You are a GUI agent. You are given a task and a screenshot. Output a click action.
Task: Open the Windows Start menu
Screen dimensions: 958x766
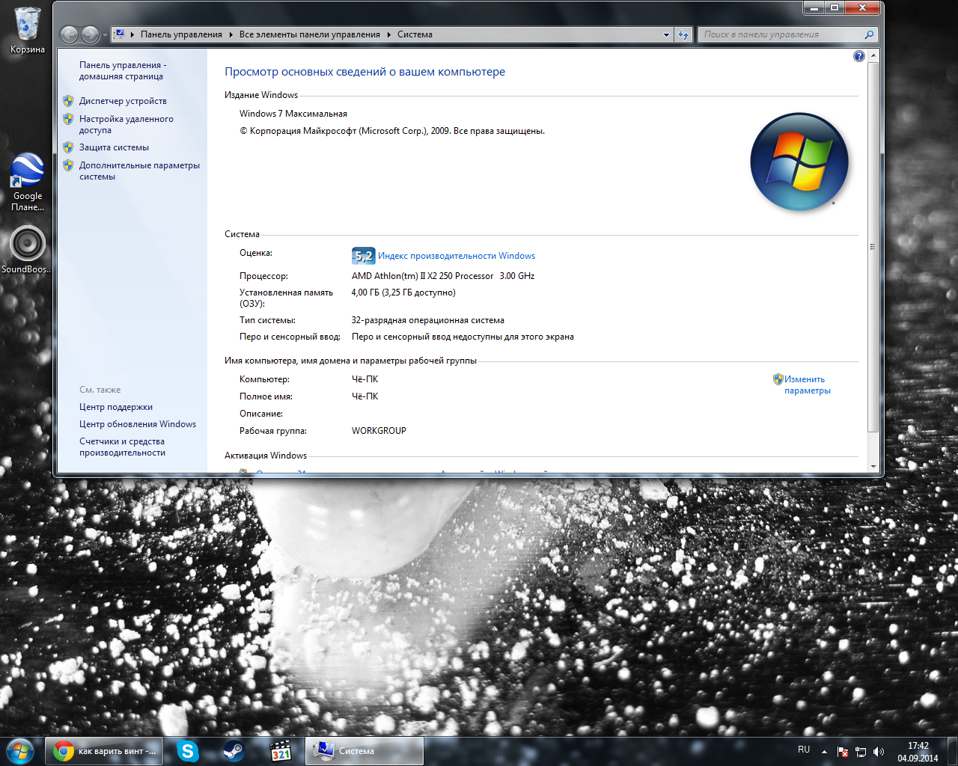click(20, 751)
